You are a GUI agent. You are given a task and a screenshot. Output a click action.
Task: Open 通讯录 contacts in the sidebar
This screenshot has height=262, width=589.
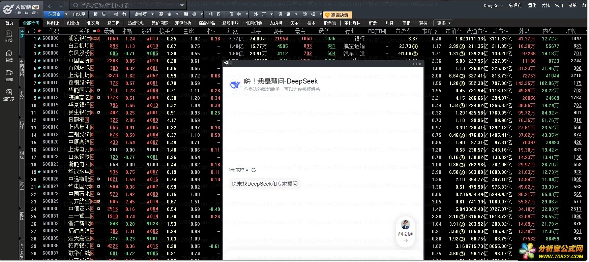(9, 95)
